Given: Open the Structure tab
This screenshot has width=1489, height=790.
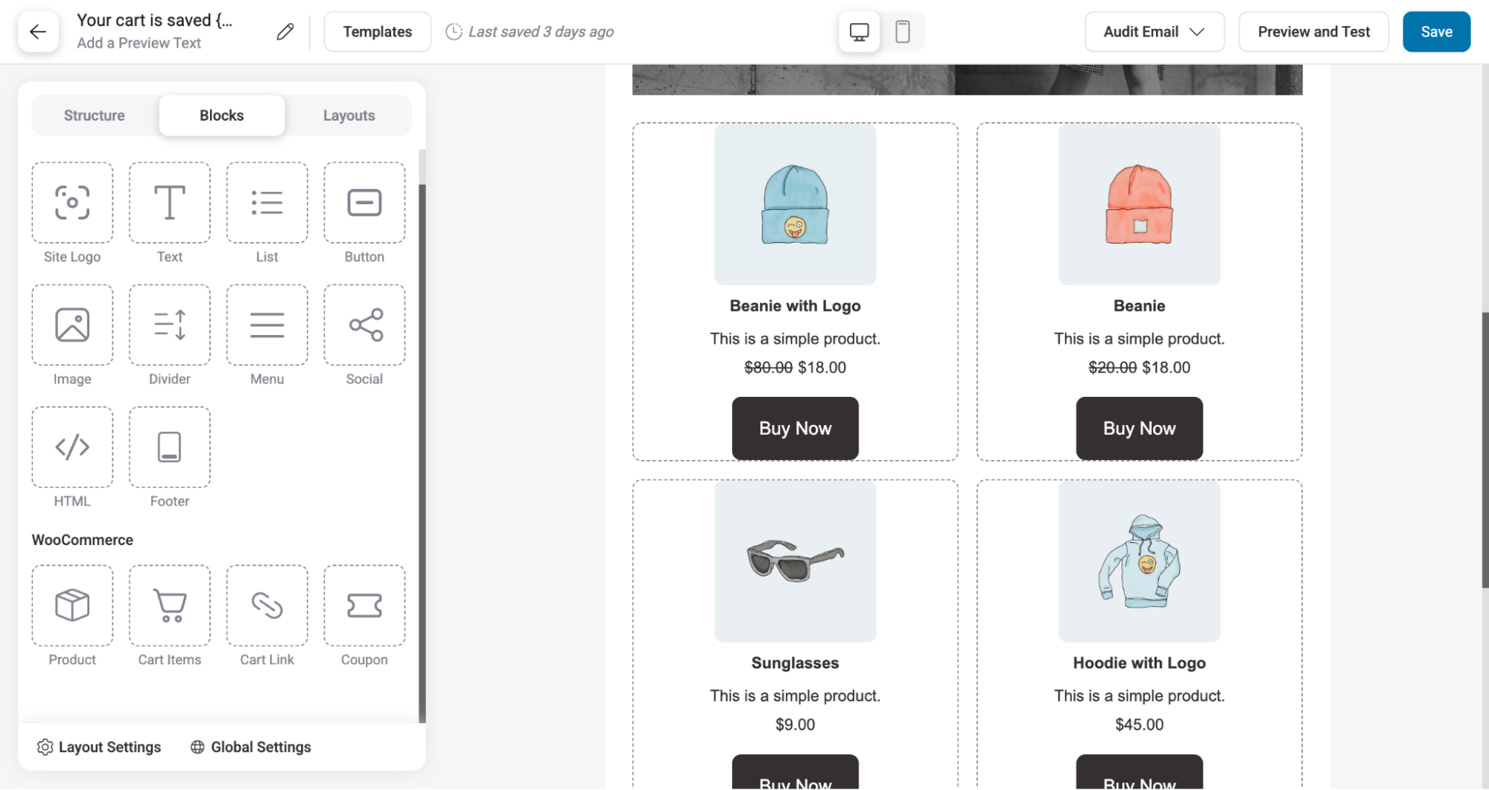Looking at the screenshot, I should pos(95,115).
